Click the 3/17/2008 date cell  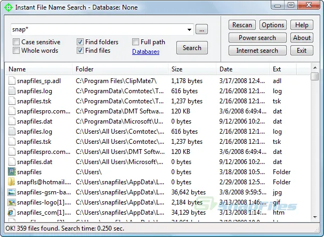[242, 81]
